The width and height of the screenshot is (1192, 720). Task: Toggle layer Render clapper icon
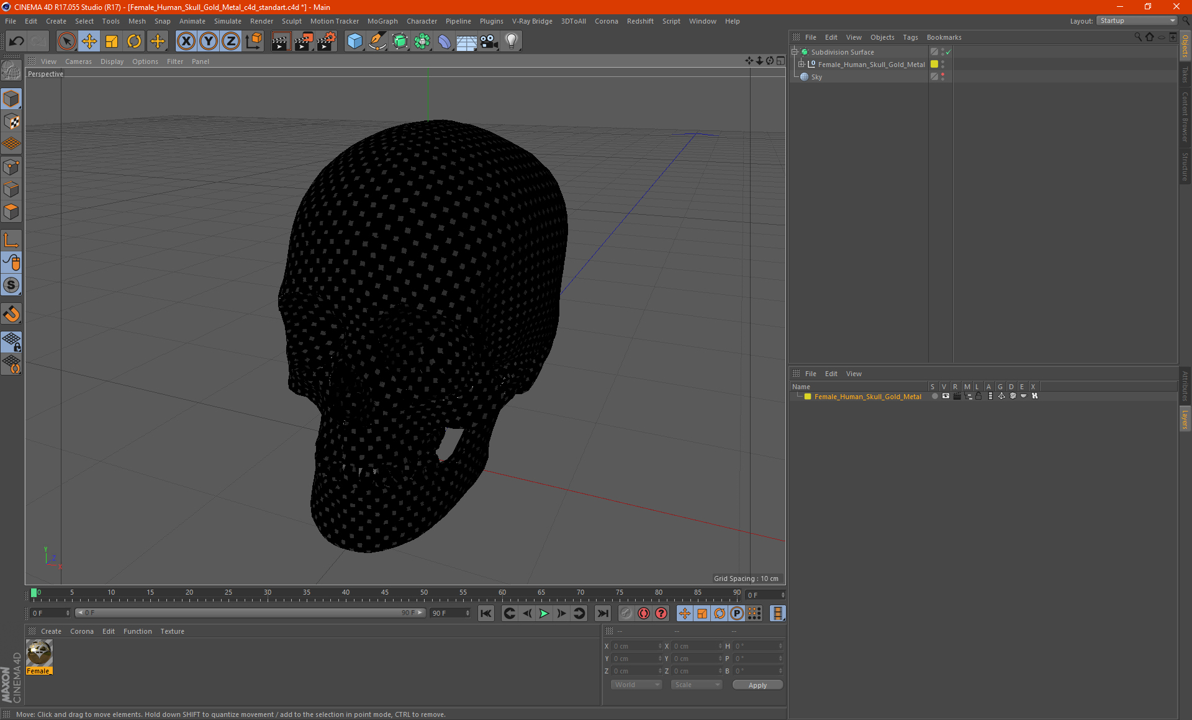pos(957,396)
